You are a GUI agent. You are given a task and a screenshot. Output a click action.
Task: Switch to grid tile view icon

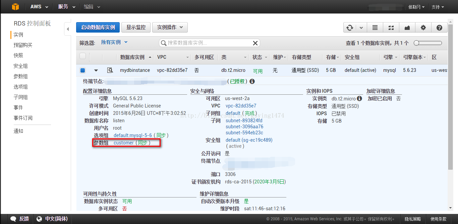click(x=391, y=28)
